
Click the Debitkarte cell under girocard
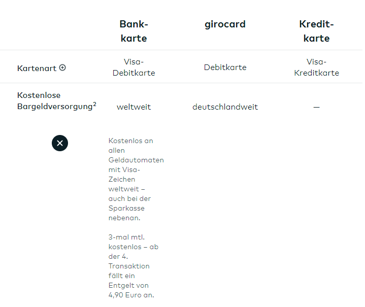(225, 67)
